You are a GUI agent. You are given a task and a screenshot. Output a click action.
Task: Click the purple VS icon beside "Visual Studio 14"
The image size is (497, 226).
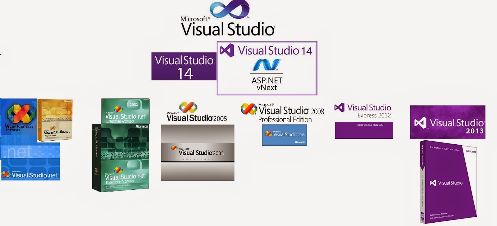227,50
